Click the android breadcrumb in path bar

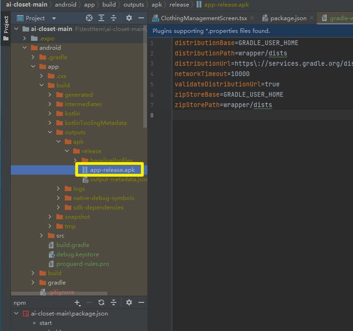[65, 5]
